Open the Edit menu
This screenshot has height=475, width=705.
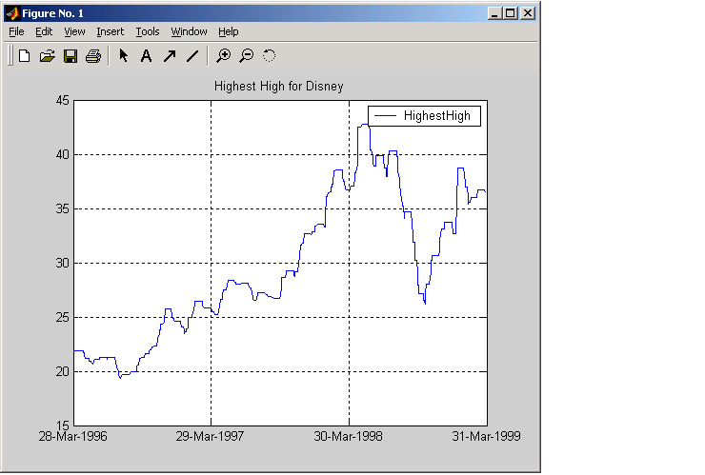pyautogui.click(x=44, y=31)
